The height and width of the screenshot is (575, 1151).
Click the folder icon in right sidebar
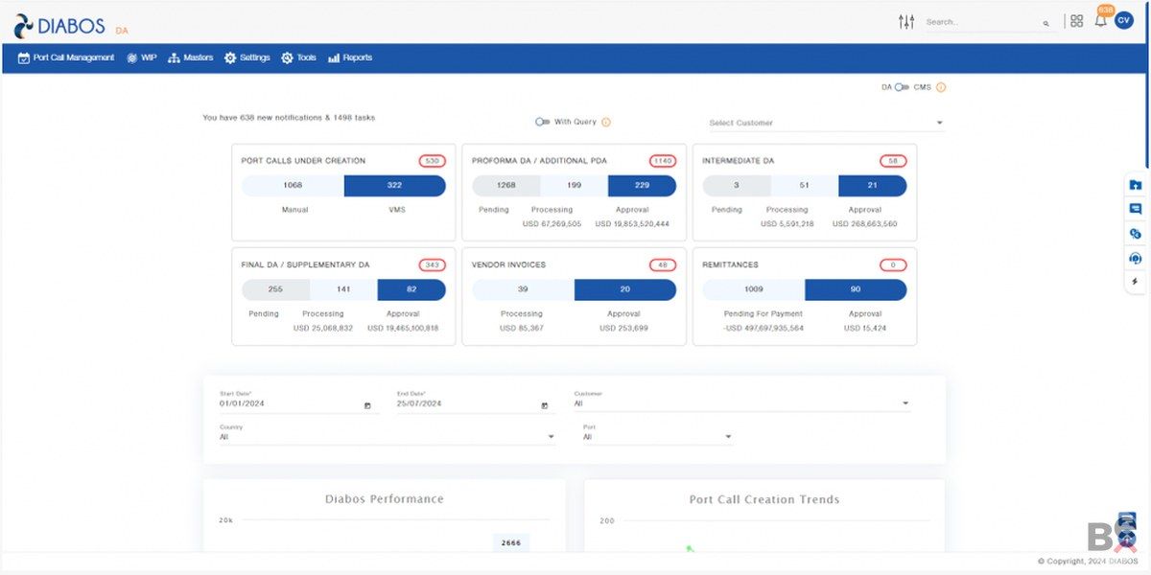tap(1136, 185)
